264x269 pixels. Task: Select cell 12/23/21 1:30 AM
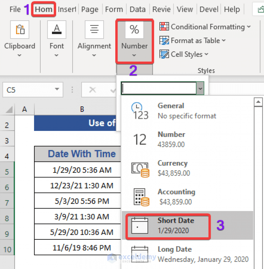click(78, 185)
